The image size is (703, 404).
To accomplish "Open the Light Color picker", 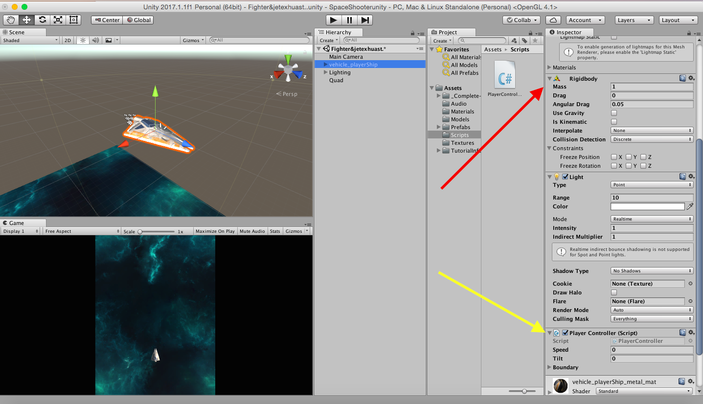I will (647, 206).
